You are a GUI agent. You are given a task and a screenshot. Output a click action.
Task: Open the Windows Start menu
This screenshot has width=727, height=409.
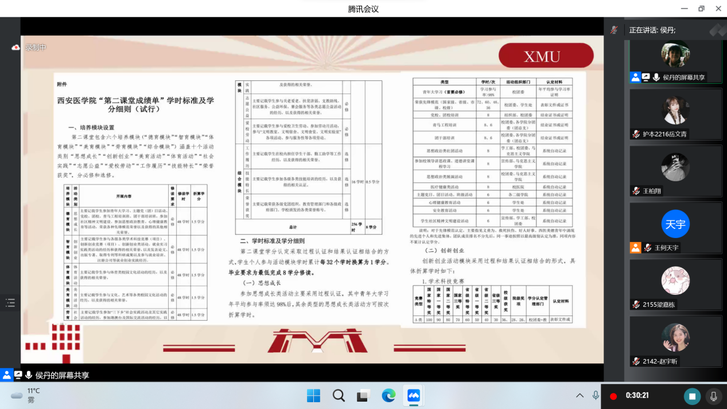[313, 395]
